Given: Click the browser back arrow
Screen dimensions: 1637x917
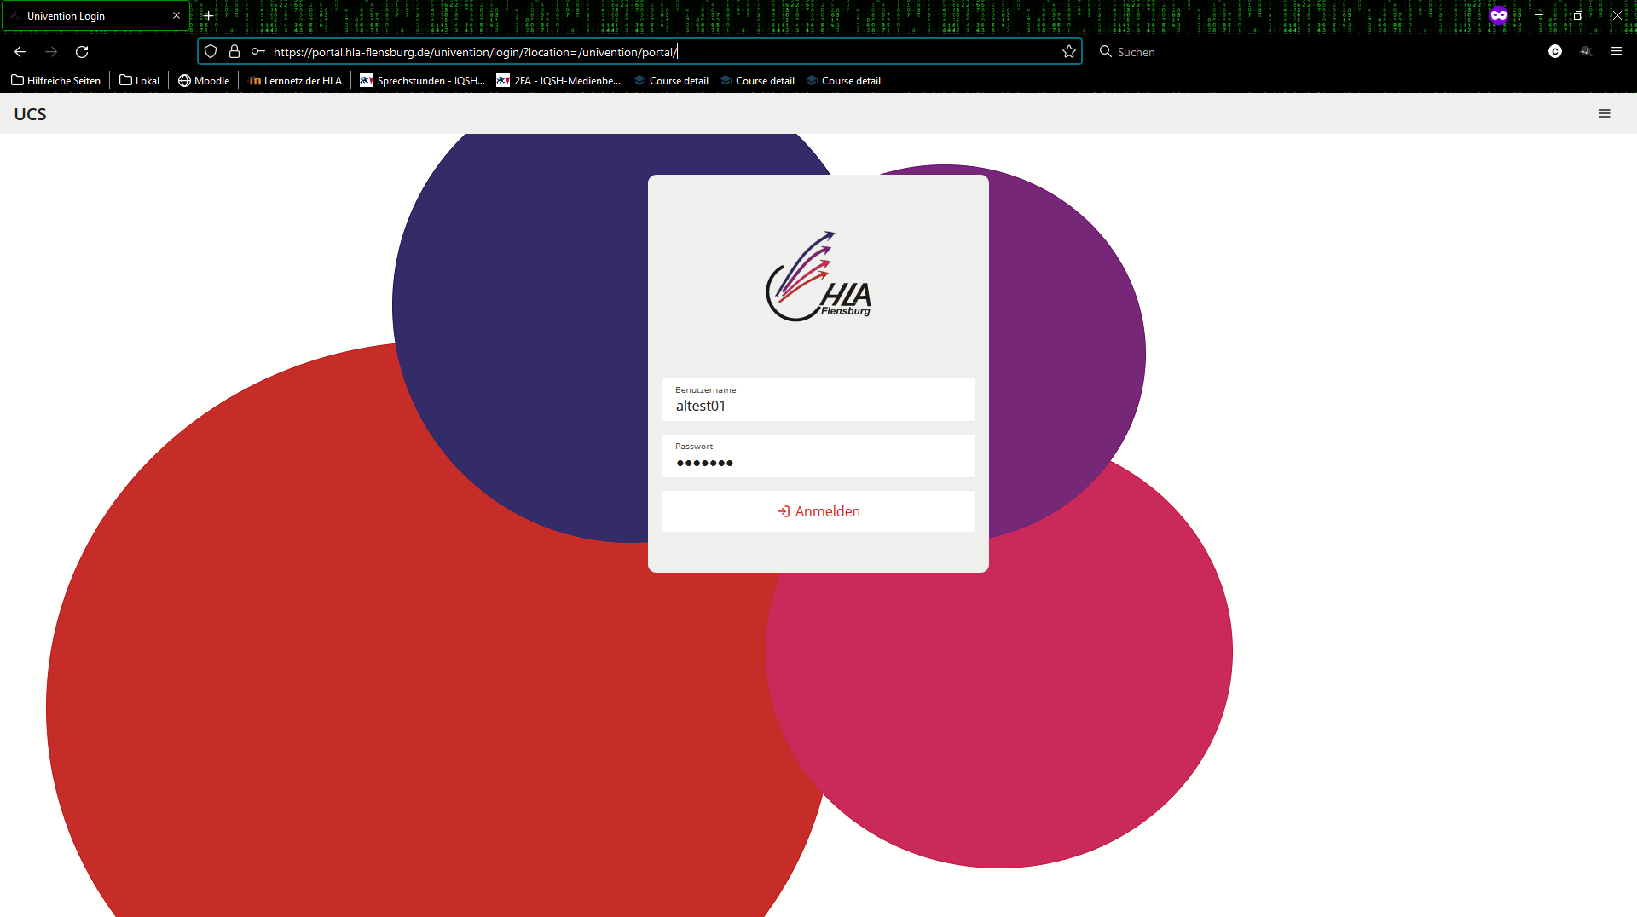Looking at the screenshot, I should [20, 52].
